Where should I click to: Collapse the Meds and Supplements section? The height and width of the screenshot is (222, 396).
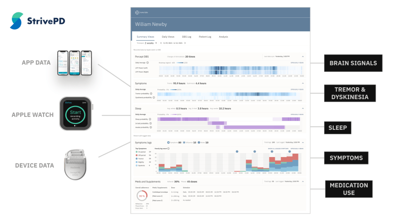click(x=303, y=181)
